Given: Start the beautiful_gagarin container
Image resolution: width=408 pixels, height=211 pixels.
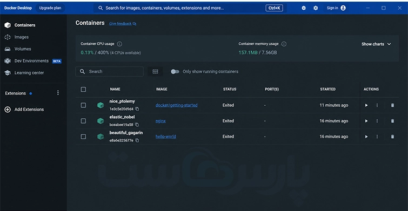Looking at the screenshot, I should tap(366, 137).
